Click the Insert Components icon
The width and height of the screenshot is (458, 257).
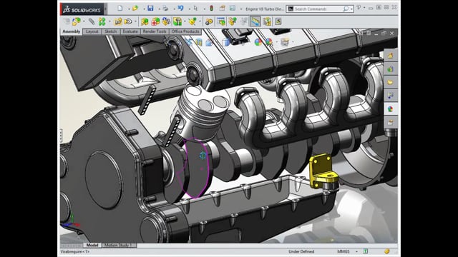77,21
